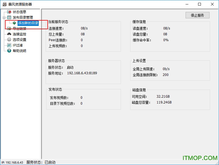
Task: Click the 服务状态 value 启动
Action: [x=70, y=68]
